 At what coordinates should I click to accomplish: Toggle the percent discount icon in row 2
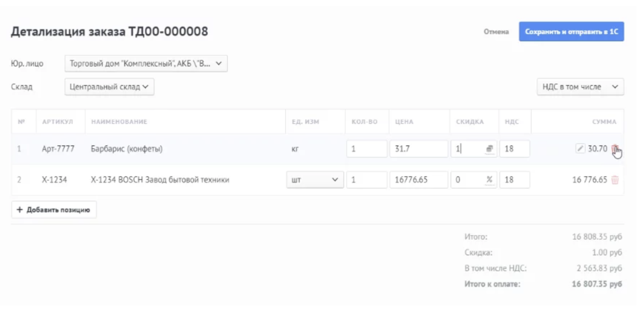coord(490,180)
